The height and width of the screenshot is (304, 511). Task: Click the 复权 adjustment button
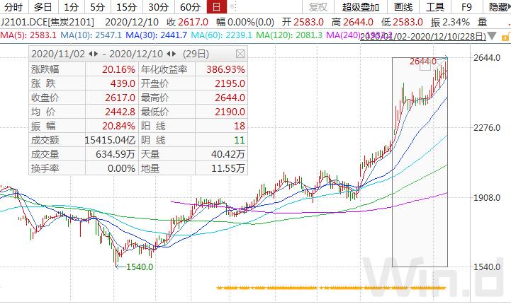[318, 7]
